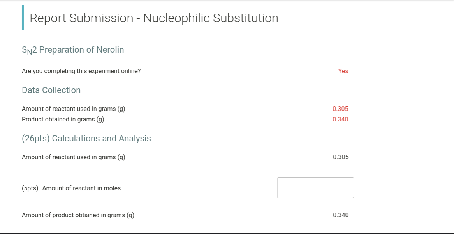Click the '(5pts) Amount of reactant in moles' label

pos(71,188)
